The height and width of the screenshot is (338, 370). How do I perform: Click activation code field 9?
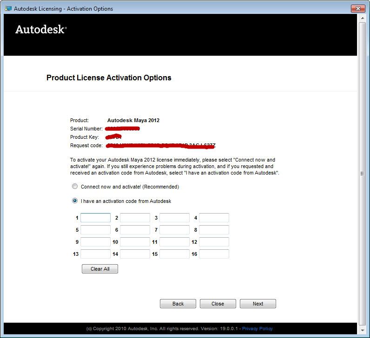click(95, 242)
